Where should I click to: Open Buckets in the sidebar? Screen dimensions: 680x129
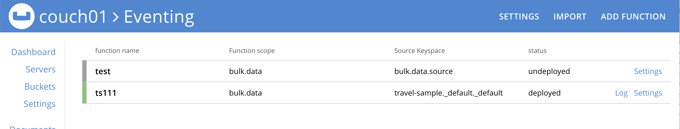(40, 87)
